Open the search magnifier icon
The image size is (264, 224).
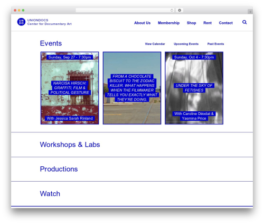click(244, 22)
